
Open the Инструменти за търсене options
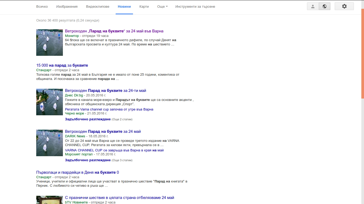pos(195,7)
